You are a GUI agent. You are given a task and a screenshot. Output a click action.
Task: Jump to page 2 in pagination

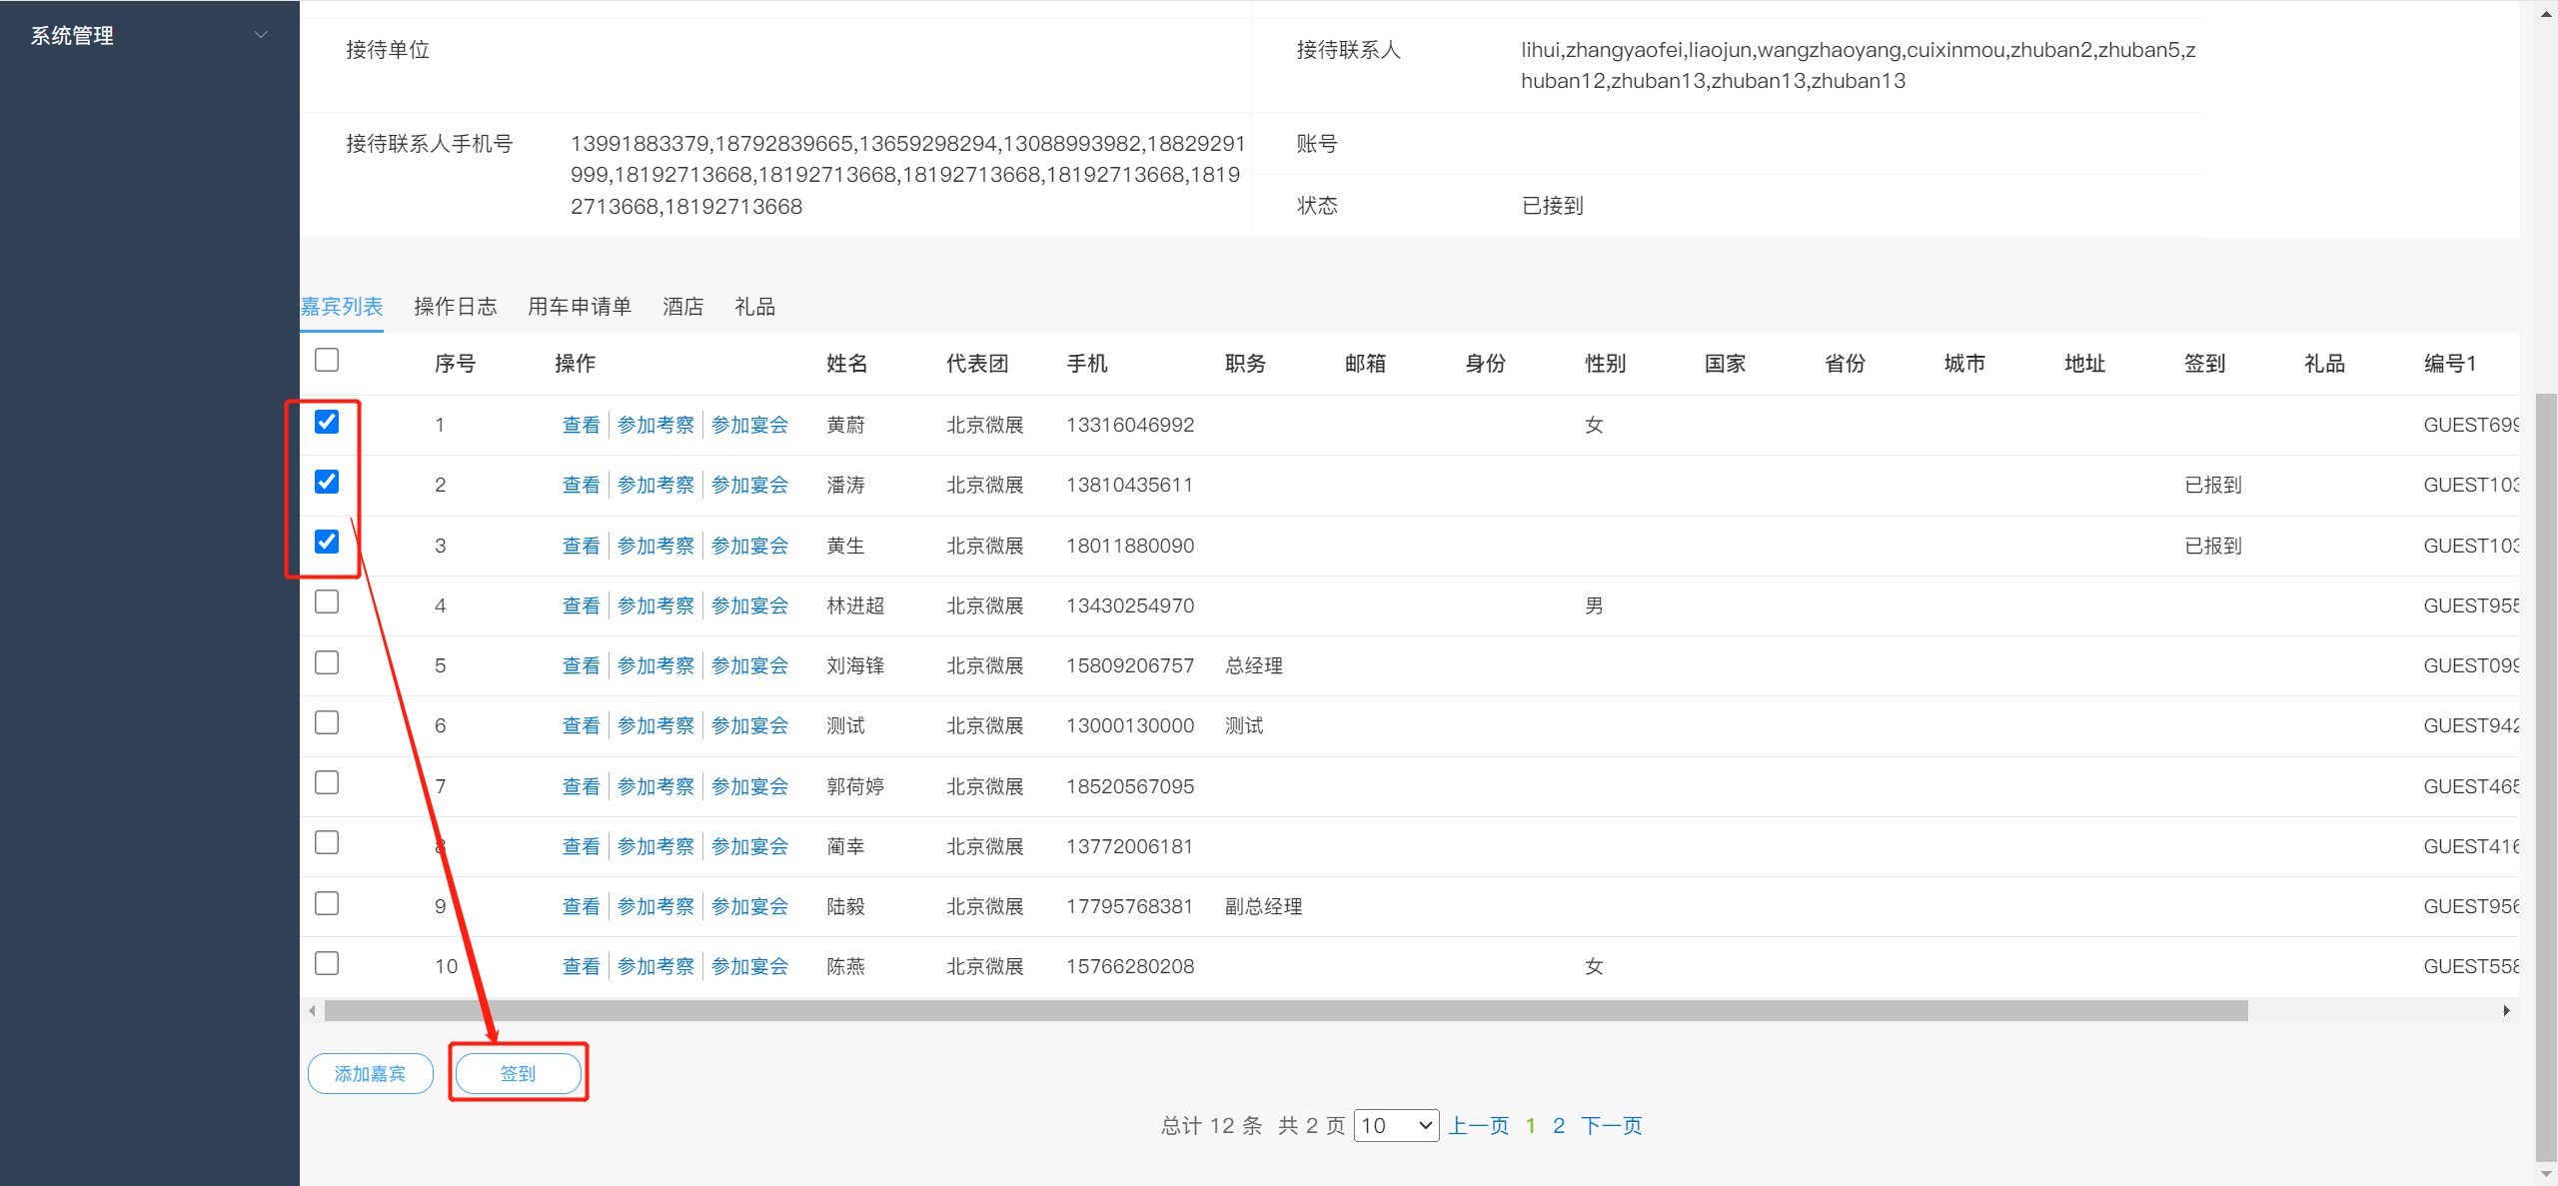tap(1559, 1126)
